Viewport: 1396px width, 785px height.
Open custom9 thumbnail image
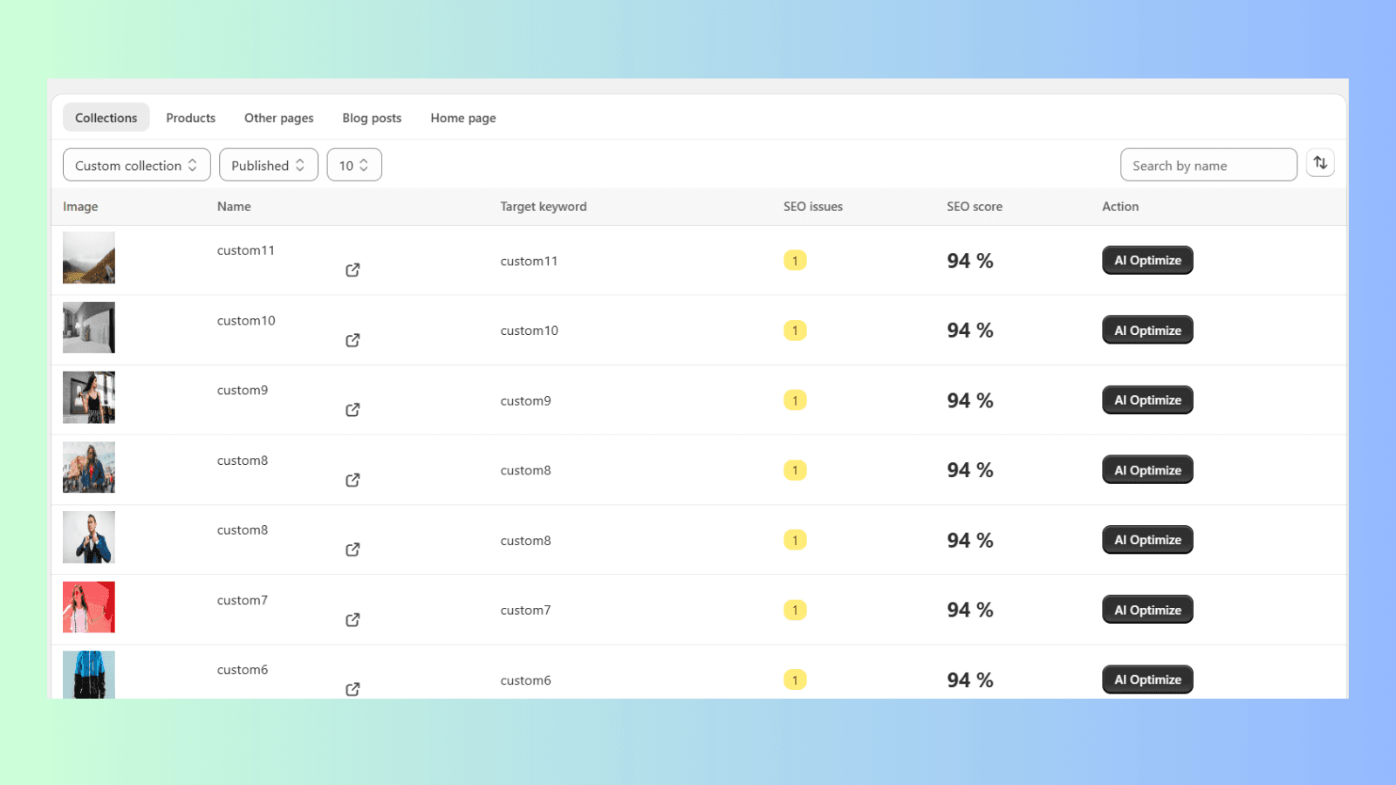pos(89,397)
